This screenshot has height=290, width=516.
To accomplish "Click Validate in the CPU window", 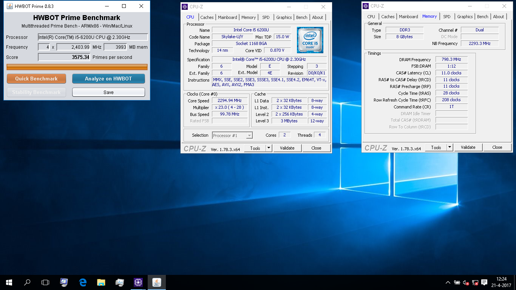I will pos(287,148).
